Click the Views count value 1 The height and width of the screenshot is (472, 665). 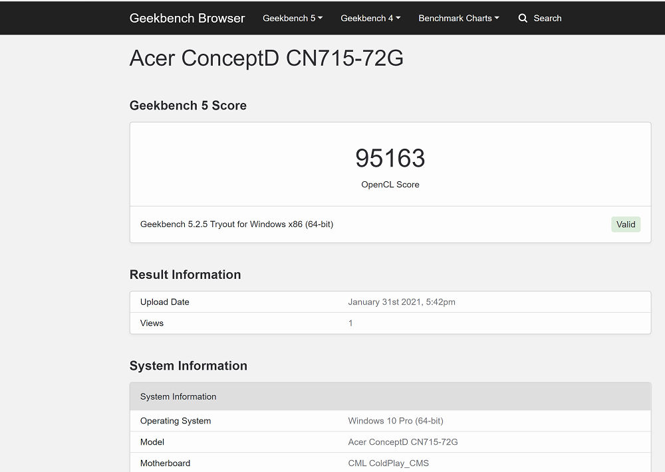pos(350,323)
